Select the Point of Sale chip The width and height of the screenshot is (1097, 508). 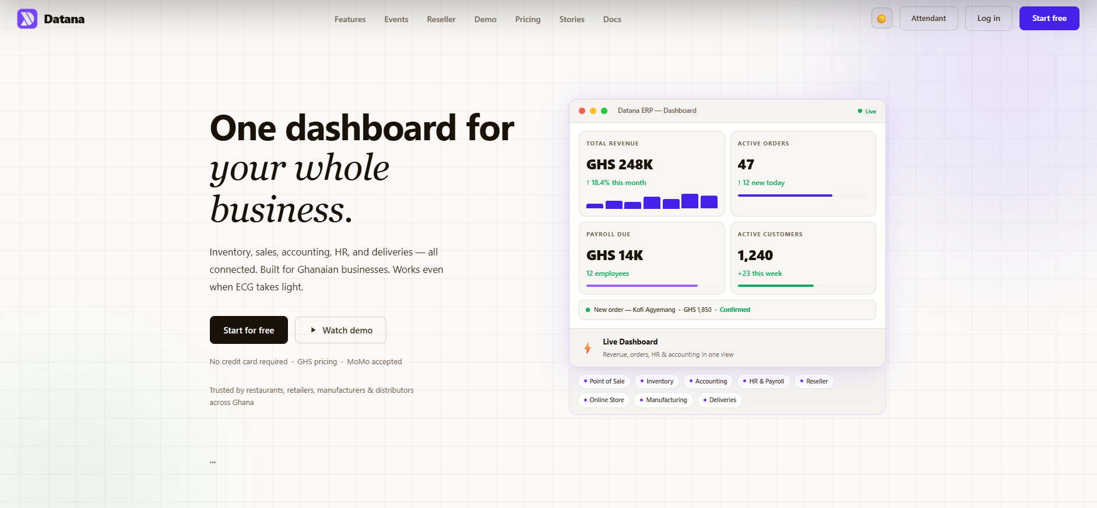(604, 381)
